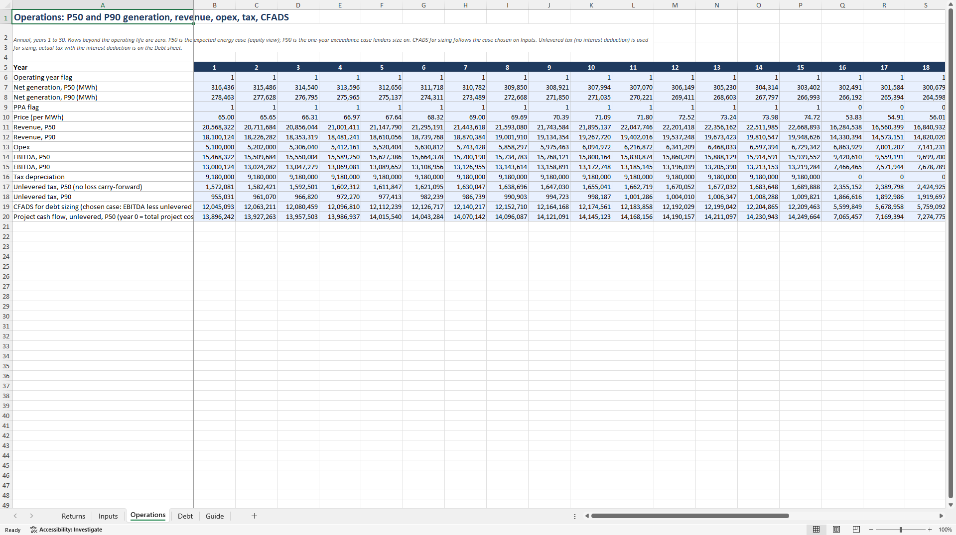Add a new sheet with plus icon
Image resolution: width=956 pixels, height=535 pixels.
coord(254,516)
